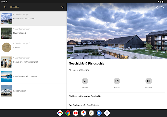Tap the Geschichte & Philosophie thumbnail
The width and height of the screenshot is (167, 117).
pos(7,19)
